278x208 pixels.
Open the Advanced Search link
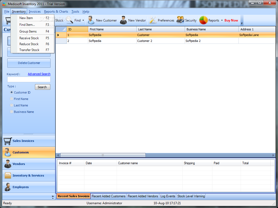click(x=39, y=74)
